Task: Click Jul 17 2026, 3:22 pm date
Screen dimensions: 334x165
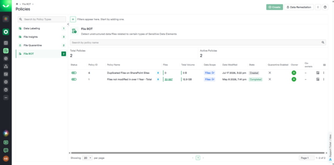Action: click(234, 73)
